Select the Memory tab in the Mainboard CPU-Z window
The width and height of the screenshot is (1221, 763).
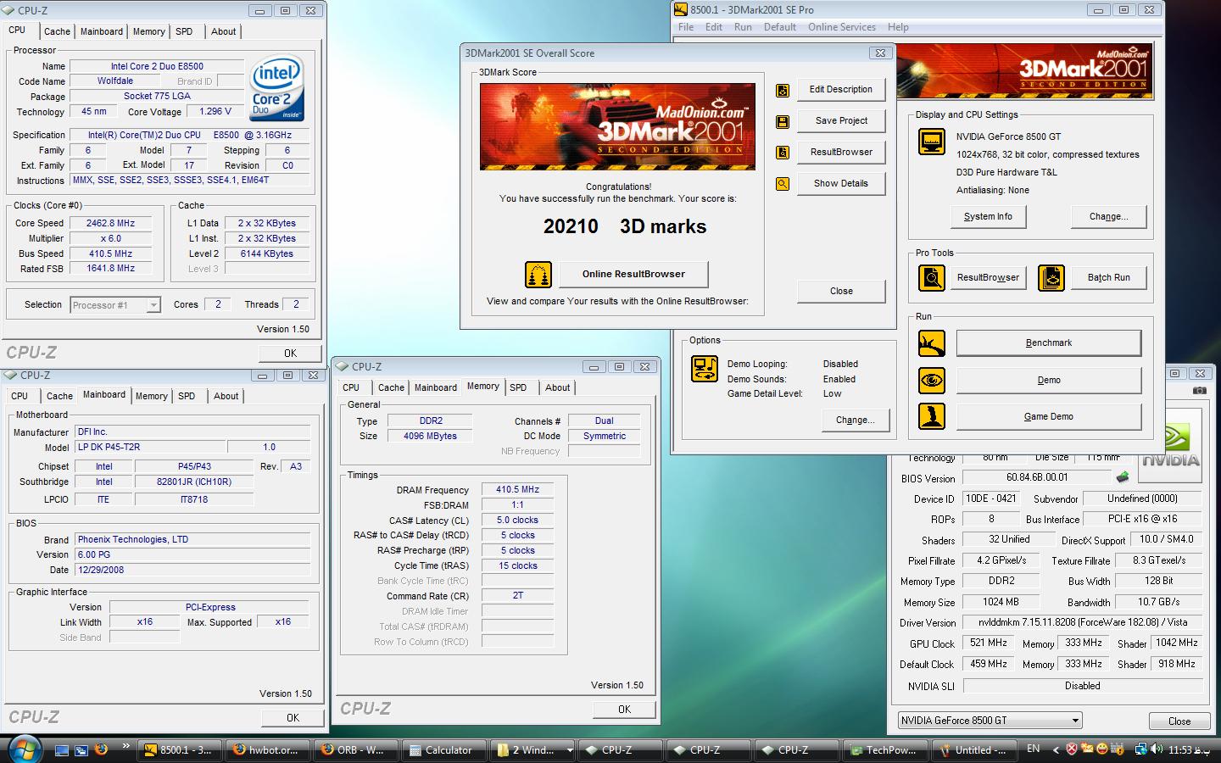(151, 396)
